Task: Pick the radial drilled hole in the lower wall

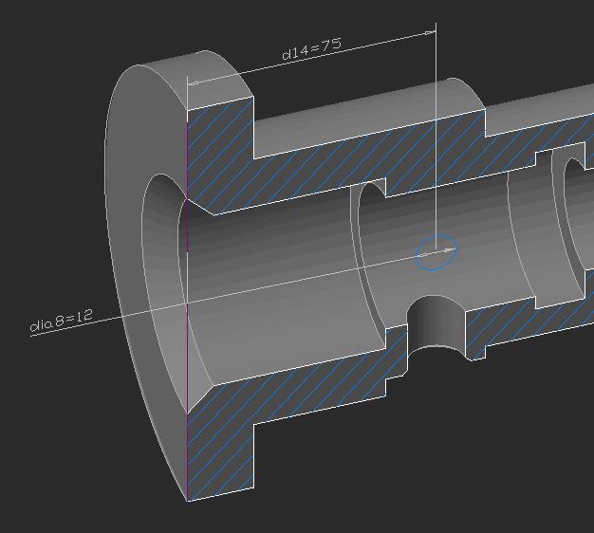Action: point(436,325)
